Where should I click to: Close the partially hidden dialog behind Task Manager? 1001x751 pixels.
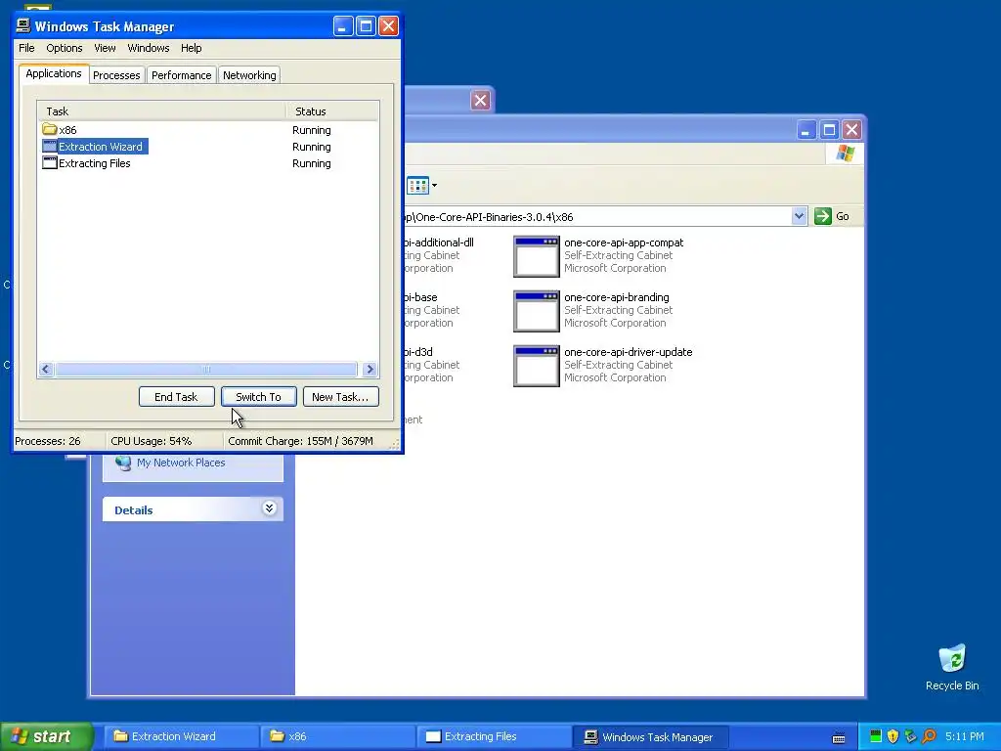point(480,101)
